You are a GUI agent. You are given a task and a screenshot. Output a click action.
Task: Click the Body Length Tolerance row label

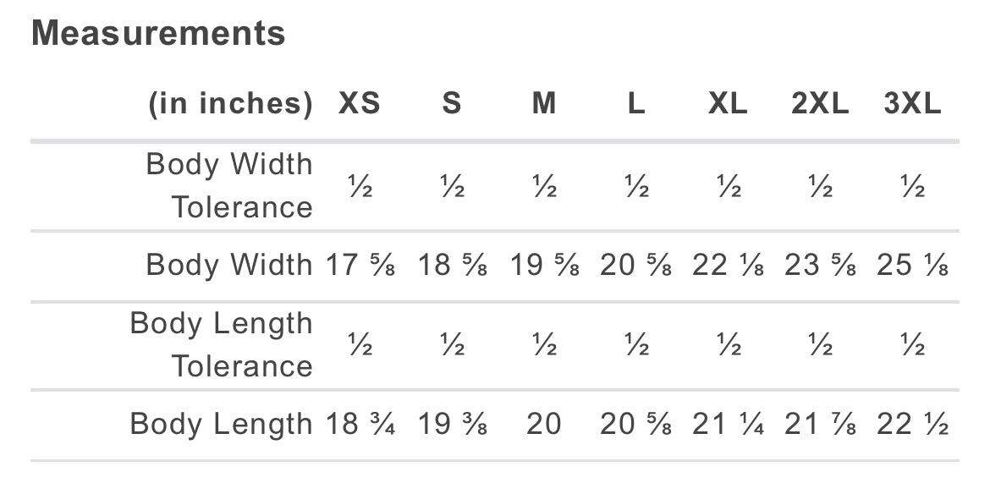[x=221, y=345]
